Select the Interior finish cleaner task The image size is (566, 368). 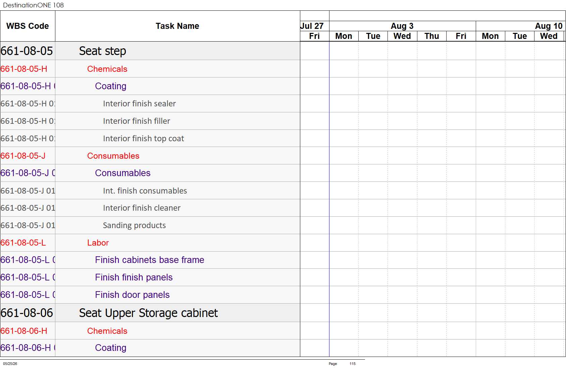coord(142,208)
